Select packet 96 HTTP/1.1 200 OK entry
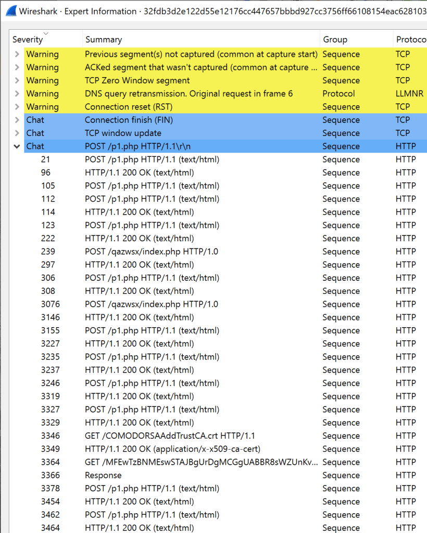Viewport: 427px width, 533px height. (x=139, y=172)
